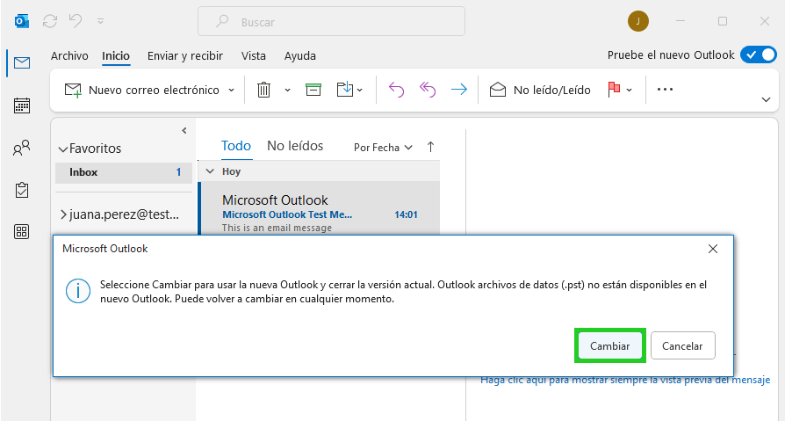Click No leído/Leído button
Image resolution: width=785 pixels, height=421 pixels.
[x=540, y=91]
